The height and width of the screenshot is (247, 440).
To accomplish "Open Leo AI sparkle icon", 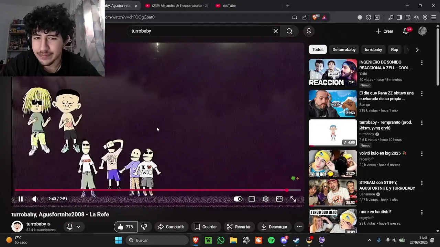I will click(x=417, y=17).
